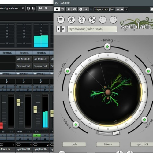Image resolution: width=153 pixels, height=153 pixels.
Task: Open All MIDI input routing for Synplant 01
Action: (24, 59)
